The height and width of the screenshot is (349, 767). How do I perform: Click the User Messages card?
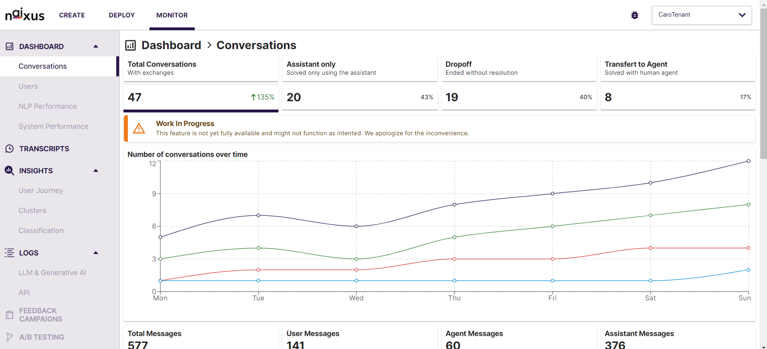(360, 337)
